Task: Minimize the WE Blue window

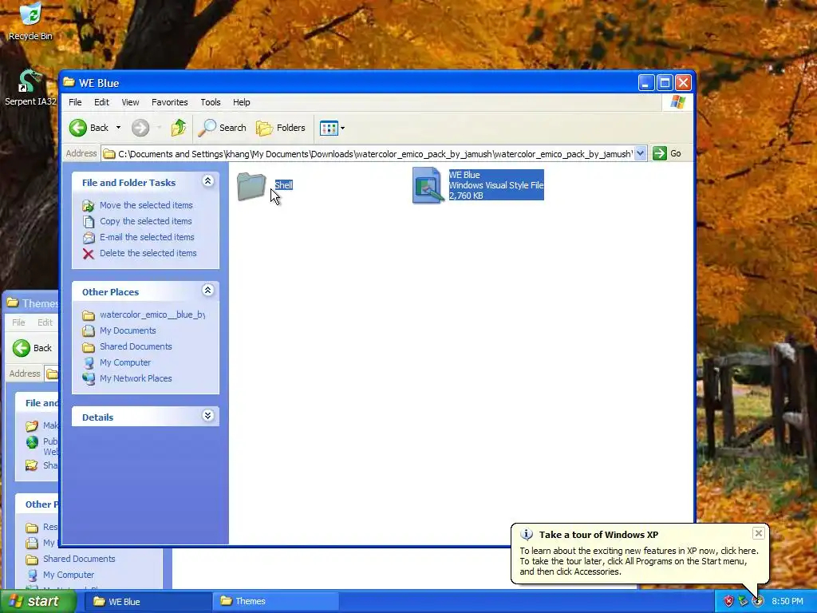Action: tap(646, 83)
